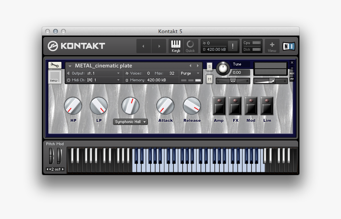Image resolution: width=341 pixels, height=219 pixels.
Task: Solo the instrument with the S button
Action: pyautogui.click(x=209, y=66)
